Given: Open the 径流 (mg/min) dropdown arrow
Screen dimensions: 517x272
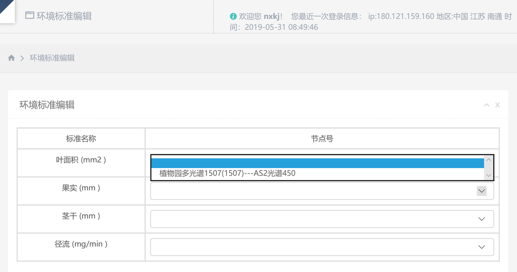Looking at the screenshot, I should click(481, 247).
